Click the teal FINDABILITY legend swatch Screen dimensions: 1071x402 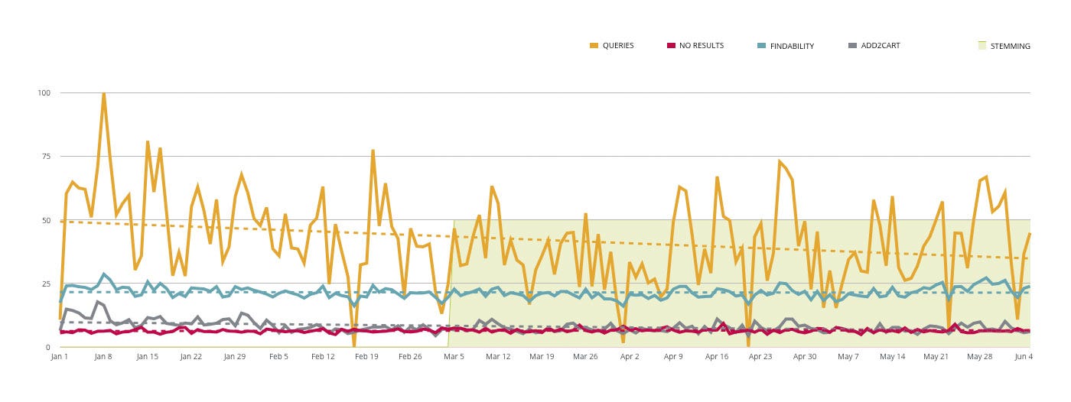click(761, 46)
